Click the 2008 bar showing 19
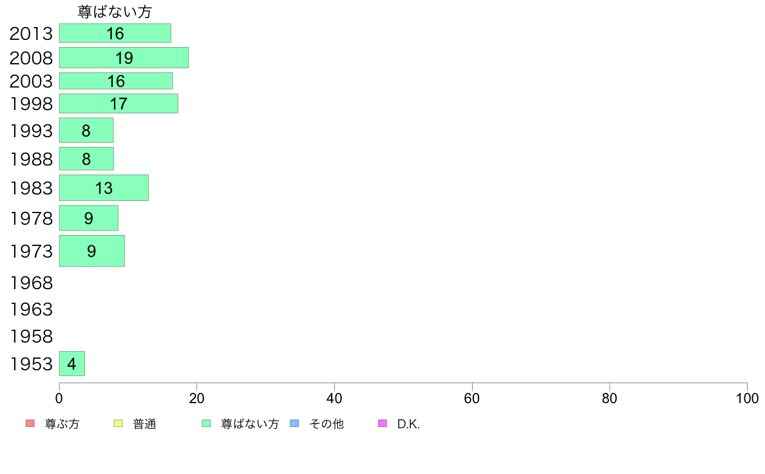 pyautogui.click(x=124, y=57)
